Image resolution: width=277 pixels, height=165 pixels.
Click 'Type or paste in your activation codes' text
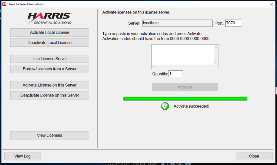[152, 34]
